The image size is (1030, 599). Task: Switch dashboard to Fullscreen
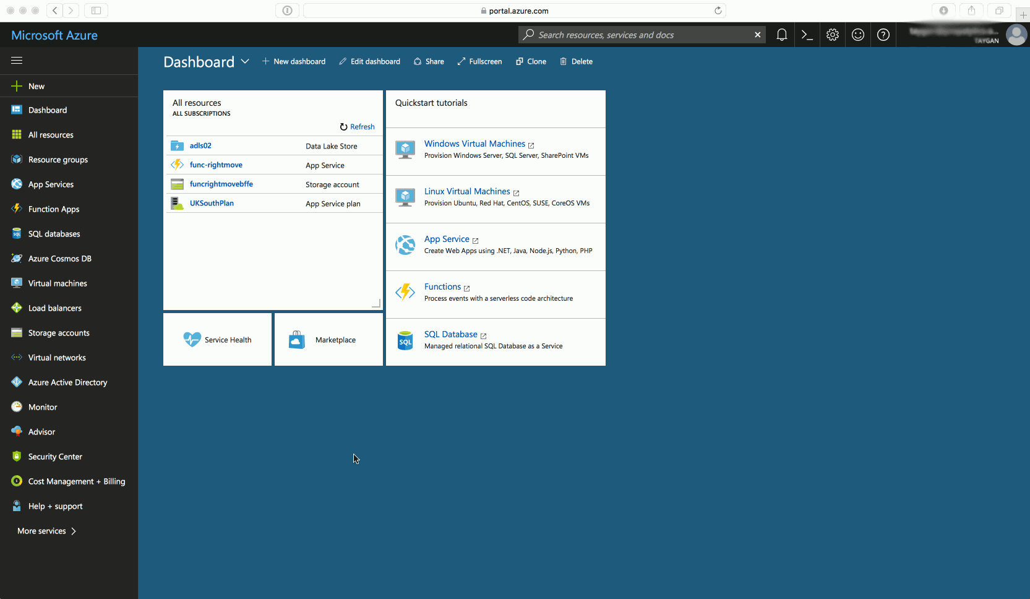(479, 61)
